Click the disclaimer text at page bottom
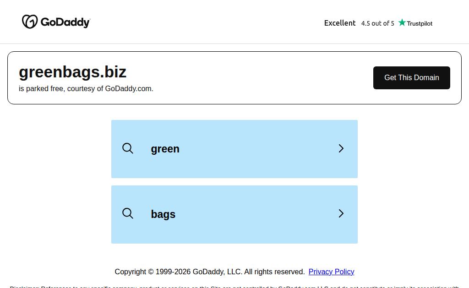This screenshot has width=469, height=288. 234,287
